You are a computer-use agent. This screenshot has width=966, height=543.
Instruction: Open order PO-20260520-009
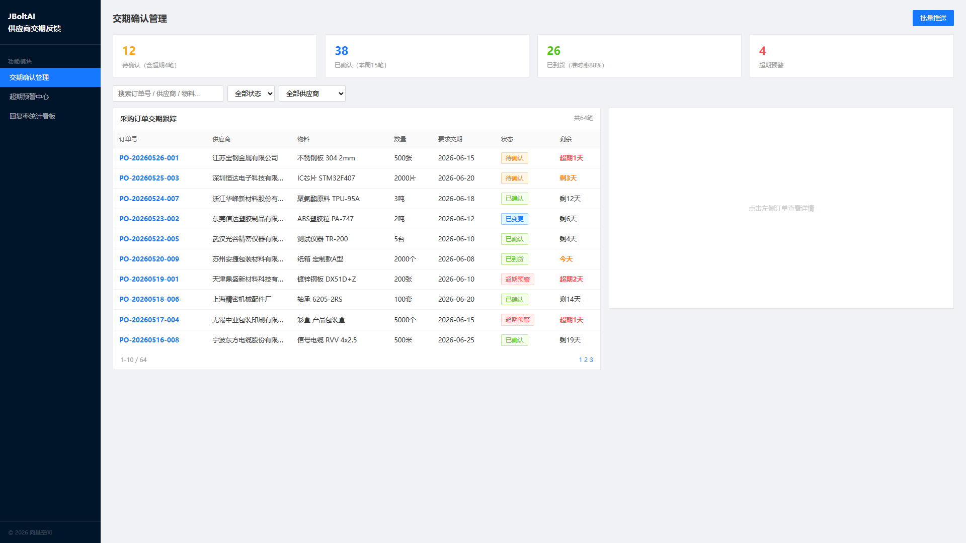[x=149, y=259]
